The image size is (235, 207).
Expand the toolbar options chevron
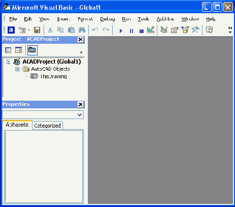[230, 30]
